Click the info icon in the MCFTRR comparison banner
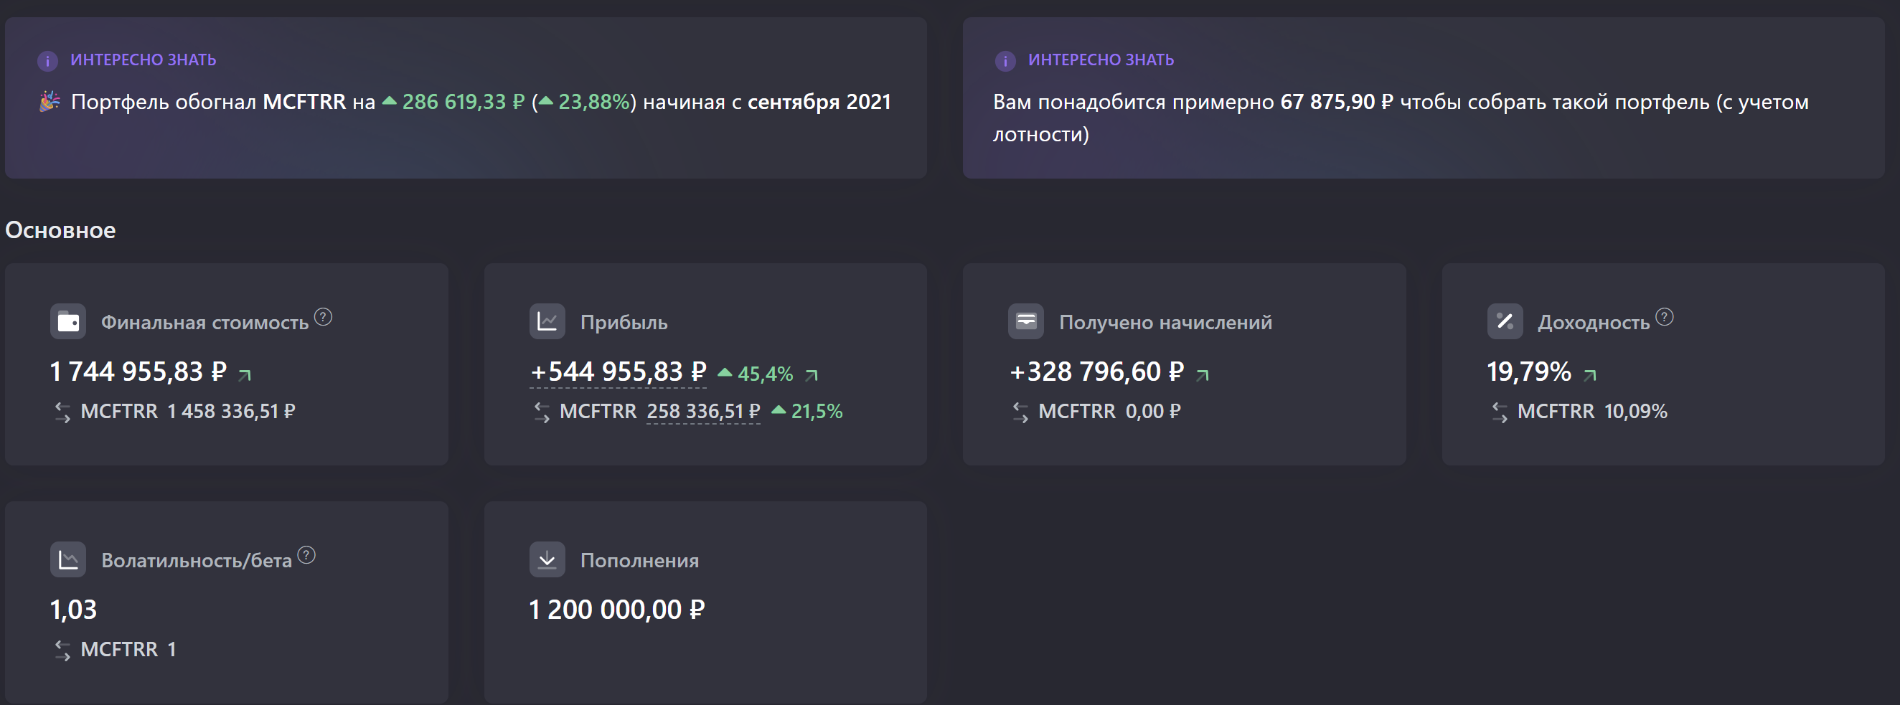1900x705 pixels. (x=48, y=60)
